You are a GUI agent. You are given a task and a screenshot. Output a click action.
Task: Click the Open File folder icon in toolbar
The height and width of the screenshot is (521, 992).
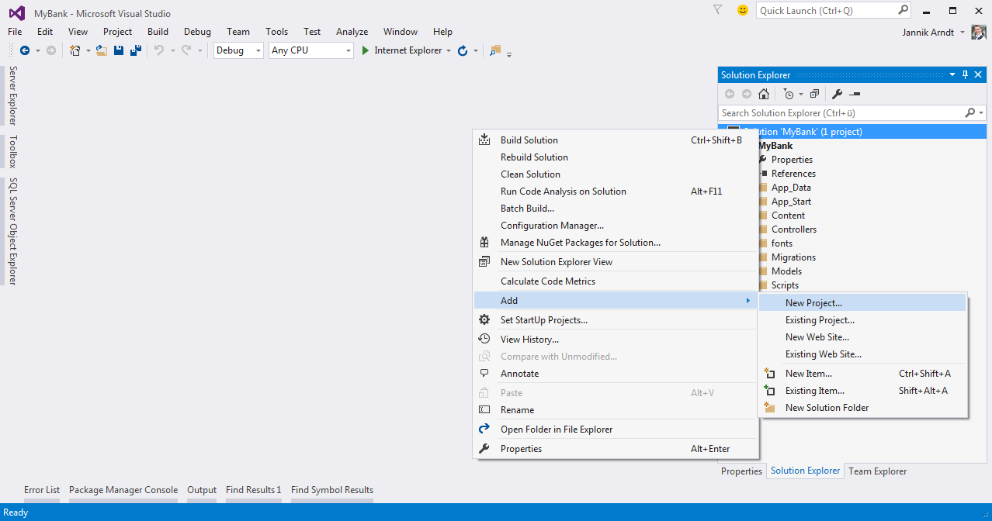(x=102, y=50)
